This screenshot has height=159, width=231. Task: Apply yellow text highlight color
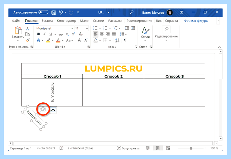48,40
